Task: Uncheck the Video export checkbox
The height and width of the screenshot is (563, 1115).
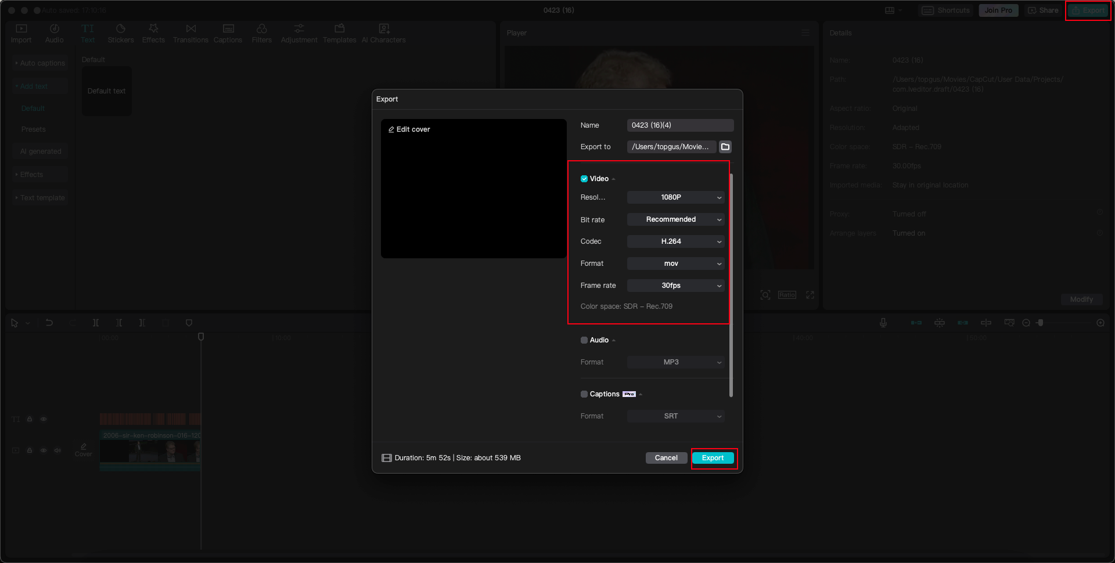Action: point(584,179)
